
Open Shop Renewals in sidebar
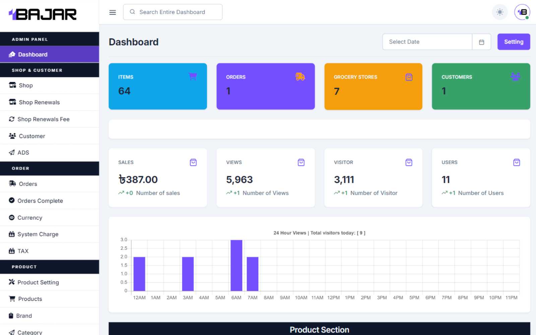click(50, 102)
